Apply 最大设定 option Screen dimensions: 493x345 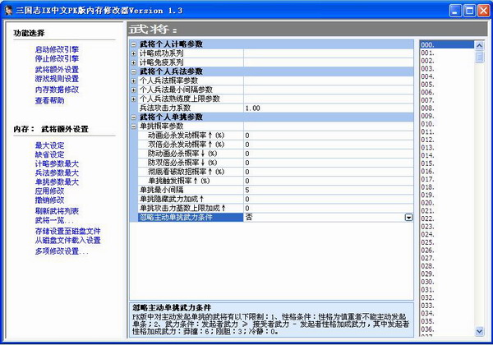tap(49, 145)
